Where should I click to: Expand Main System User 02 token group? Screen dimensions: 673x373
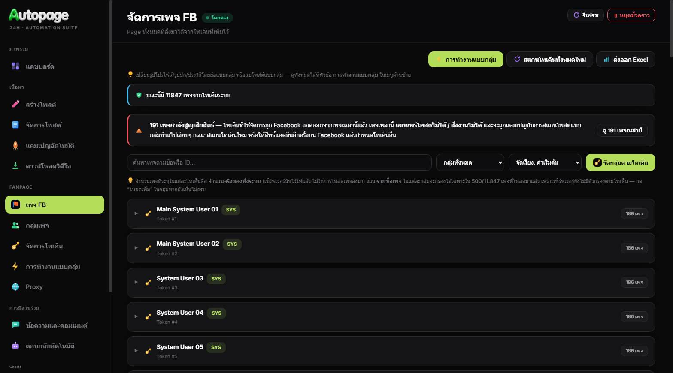[x=136, y=248]
